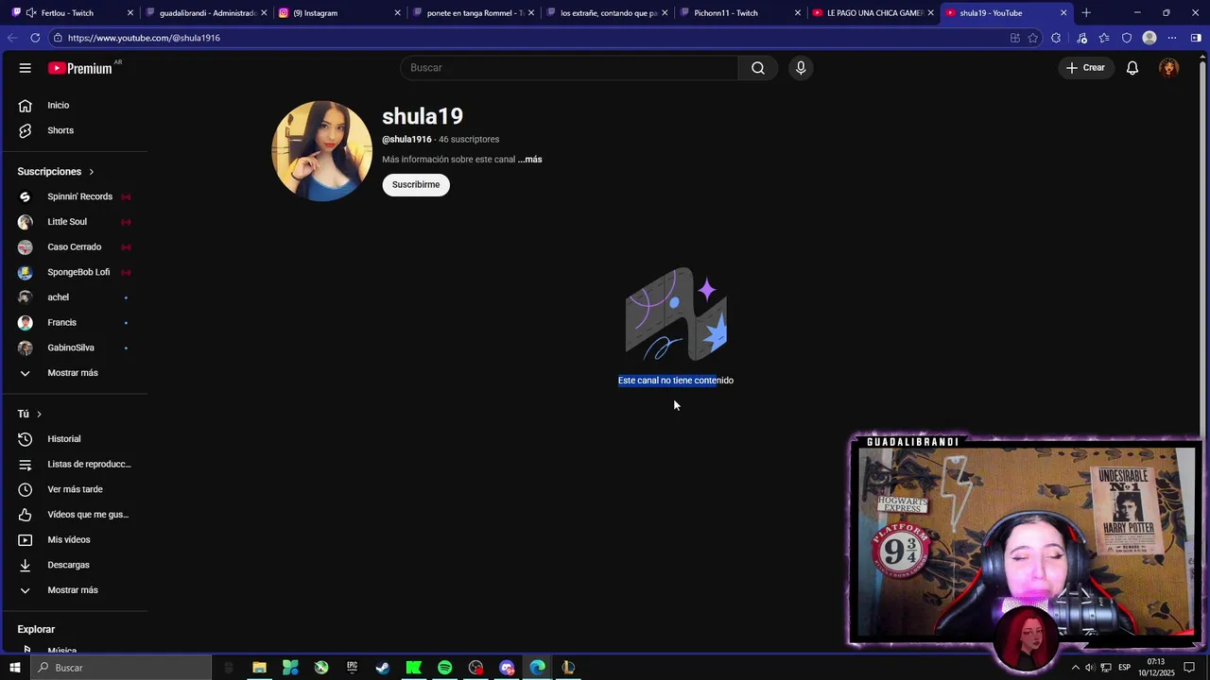1210x680 pixels.
Task: Open browser shield essentials icon
Action: click(1126, 38)
